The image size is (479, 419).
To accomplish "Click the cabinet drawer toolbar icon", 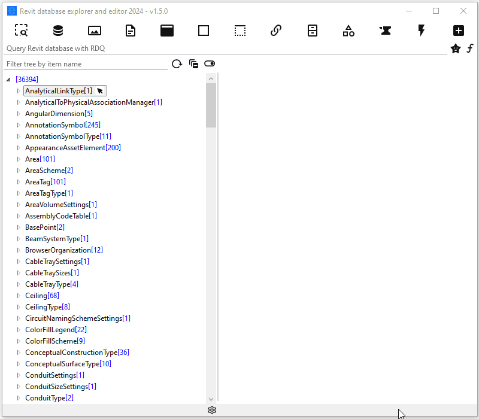I will click(312, 31).
